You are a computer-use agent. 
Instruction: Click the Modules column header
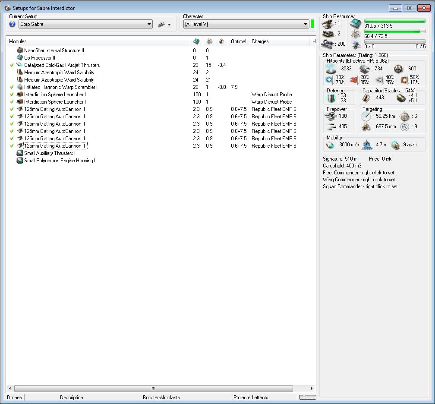coord(98,41)
